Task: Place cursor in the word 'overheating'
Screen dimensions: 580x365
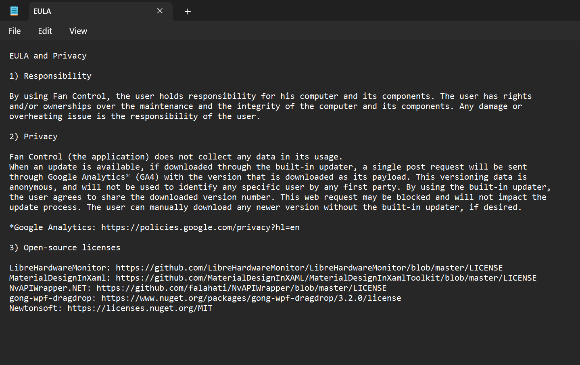Action: tap(36, 116)
